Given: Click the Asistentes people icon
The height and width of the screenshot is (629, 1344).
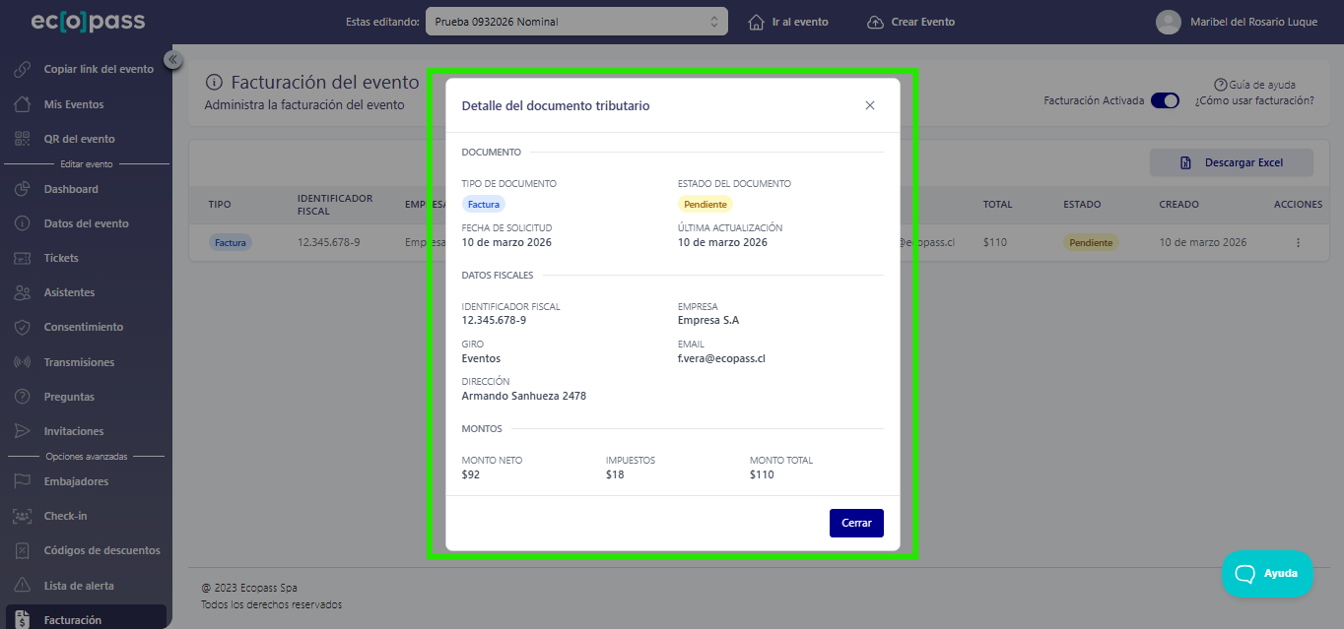Looking at the screenshot, I should click(23, 292).
